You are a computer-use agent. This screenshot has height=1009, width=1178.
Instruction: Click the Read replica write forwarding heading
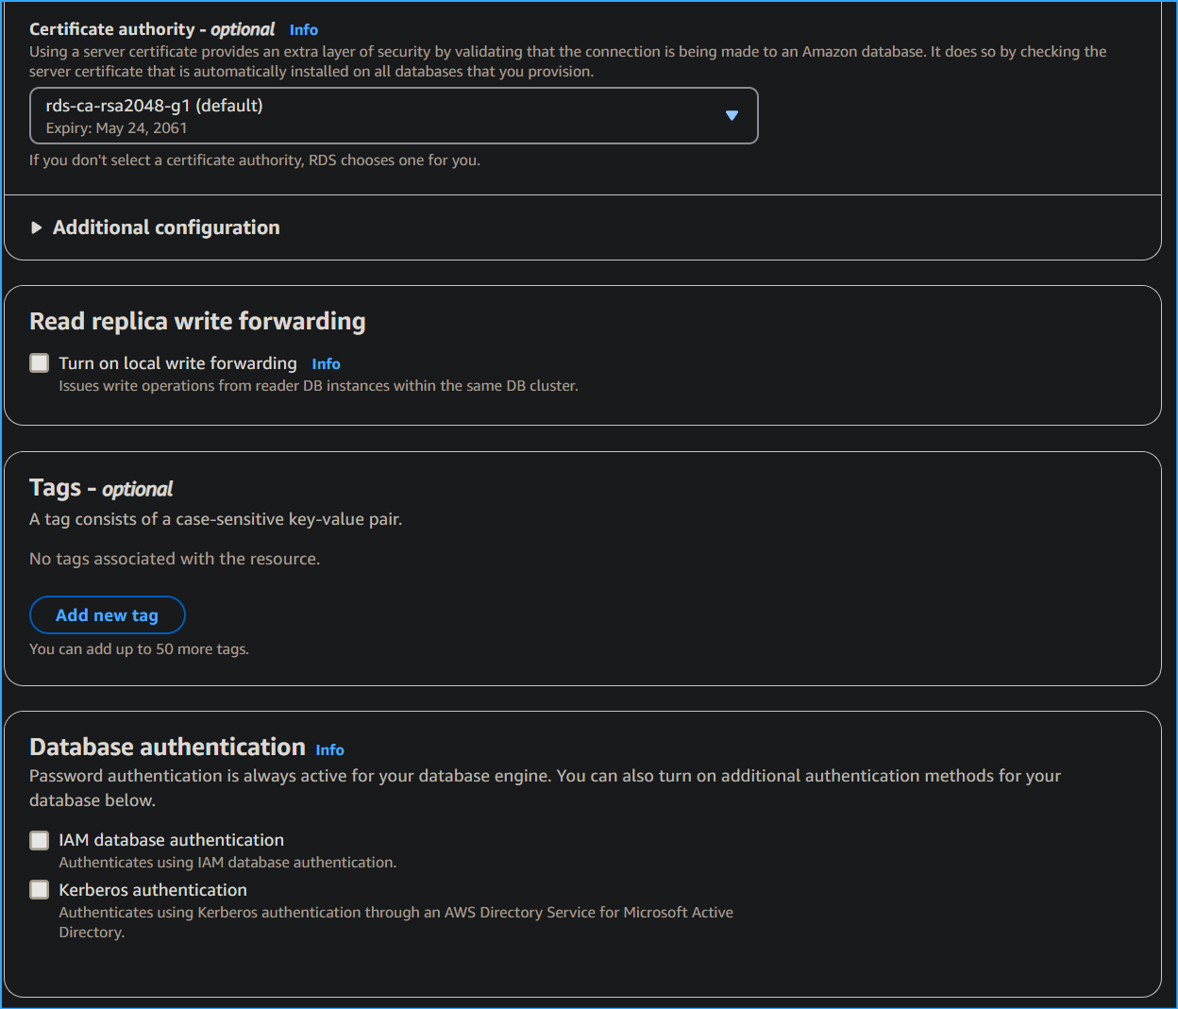[196, 321]
